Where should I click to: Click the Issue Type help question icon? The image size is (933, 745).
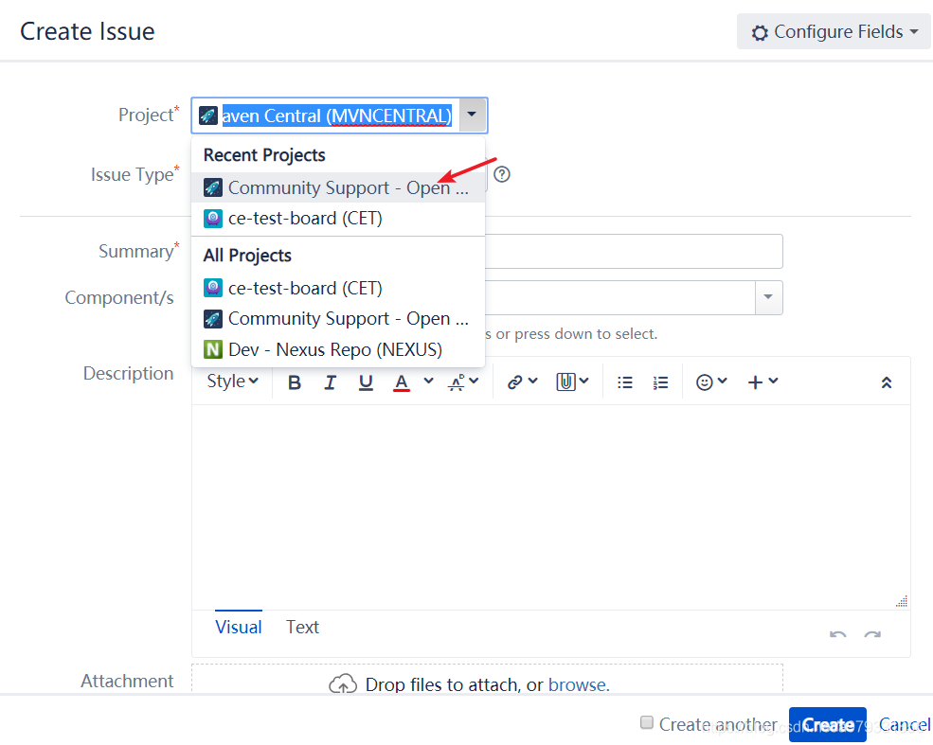[502, 174]
